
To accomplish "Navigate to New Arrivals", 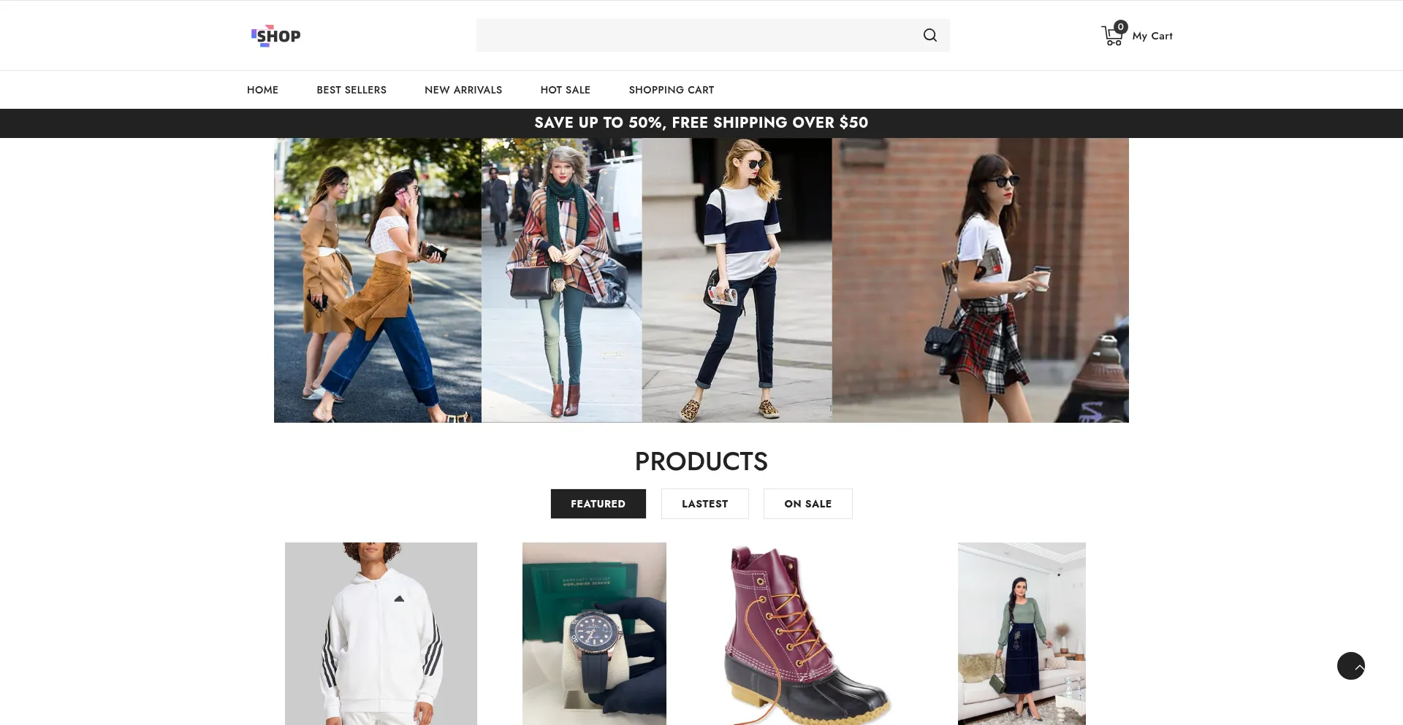I will pyautogui.click(x=463, y=90).
